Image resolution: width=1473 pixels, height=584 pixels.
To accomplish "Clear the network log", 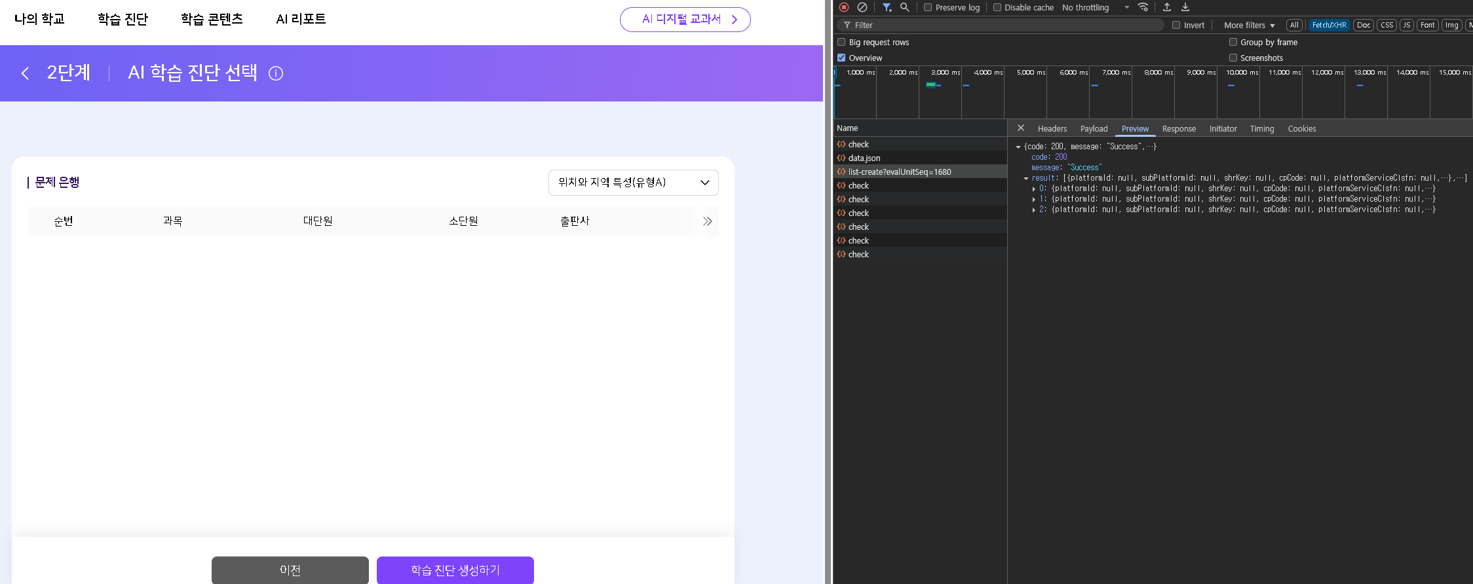I will 862,7.
